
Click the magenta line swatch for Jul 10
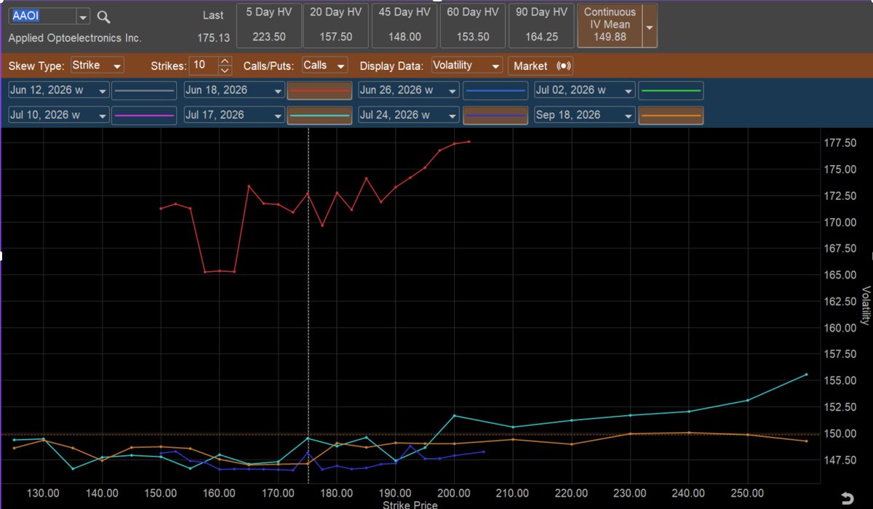pos(145,115)
